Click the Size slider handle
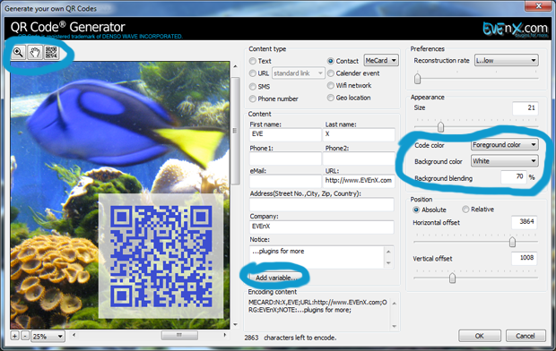 pyautogui.click(x=440, y=126)
